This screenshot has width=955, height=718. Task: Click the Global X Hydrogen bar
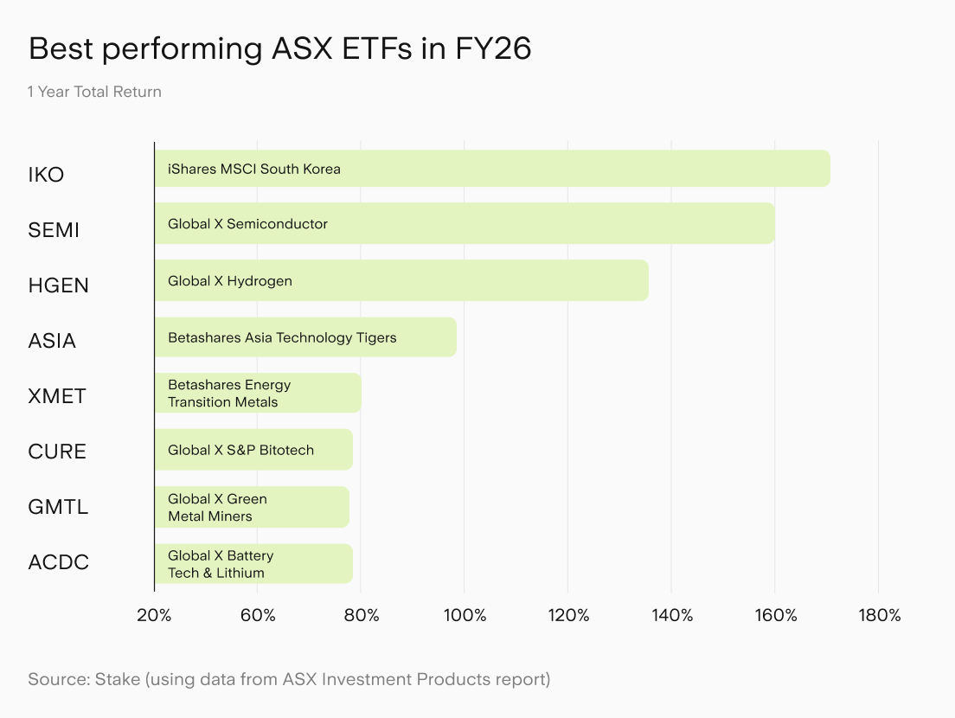[401, 281]
